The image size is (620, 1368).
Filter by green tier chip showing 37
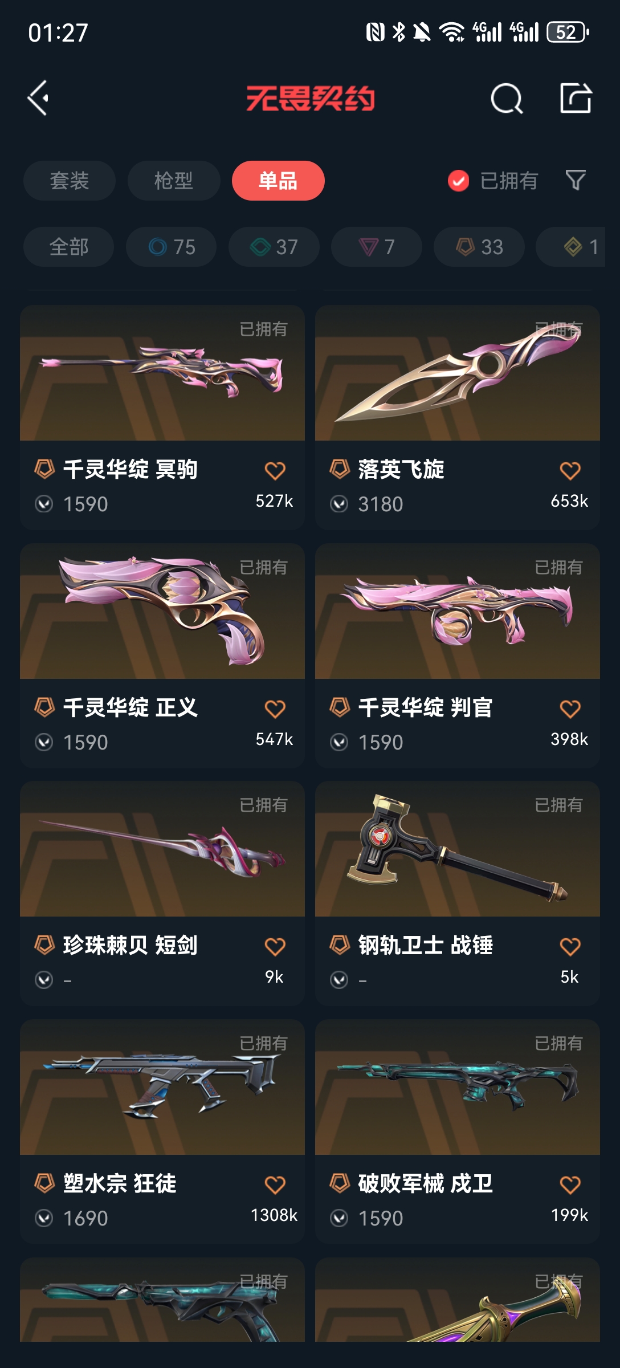[274, 247]
